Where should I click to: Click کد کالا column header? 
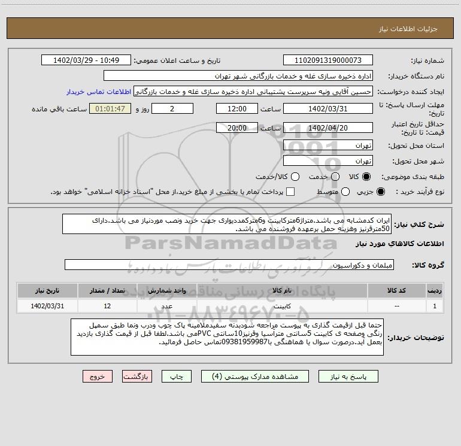click(x=396, y=290)
